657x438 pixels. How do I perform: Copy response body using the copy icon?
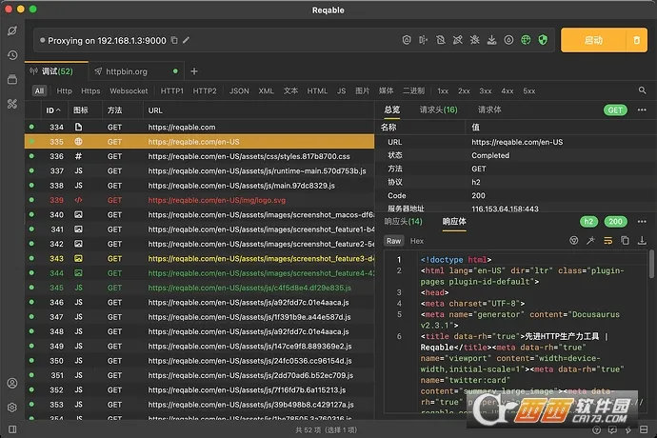coord(624,241)
